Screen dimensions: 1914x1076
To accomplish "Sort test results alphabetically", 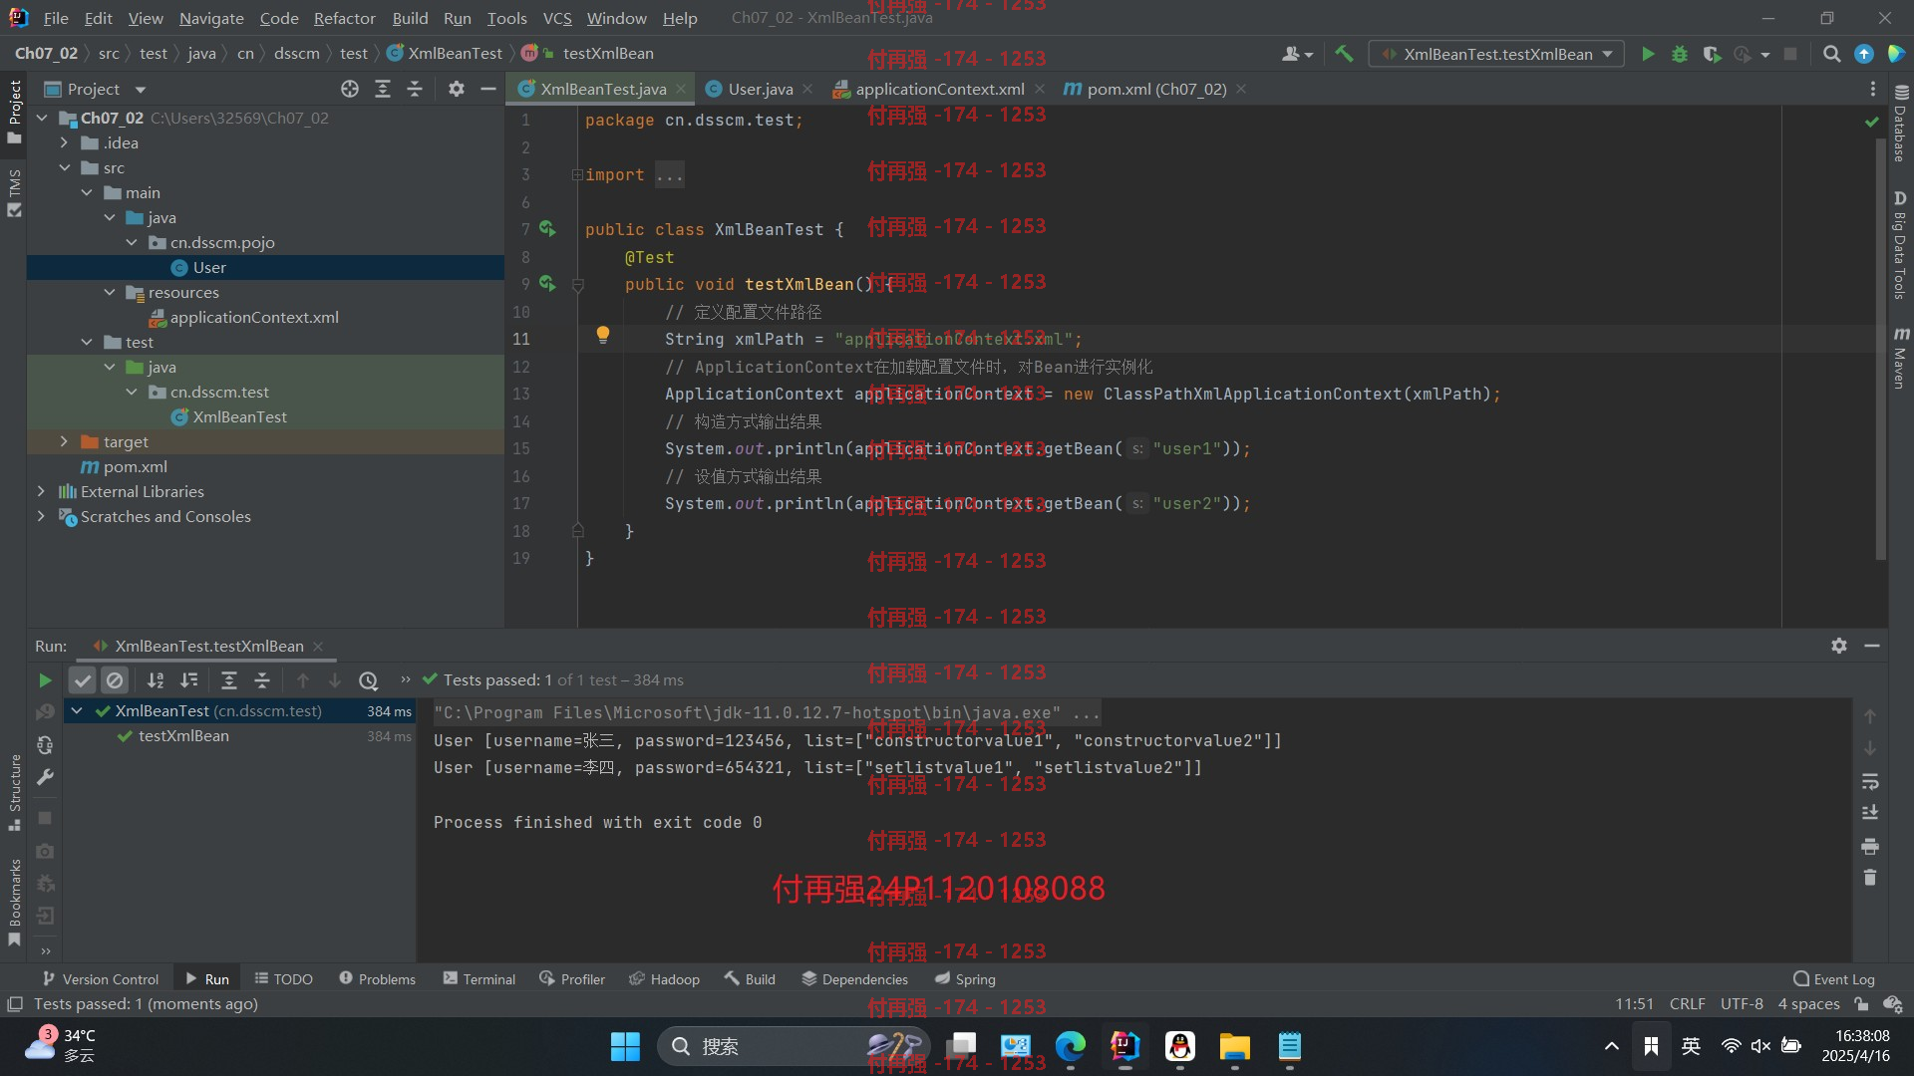I will coord(156,680).
